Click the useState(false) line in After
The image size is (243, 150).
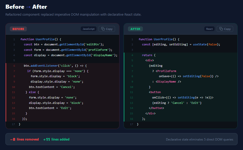click(181, 45)
